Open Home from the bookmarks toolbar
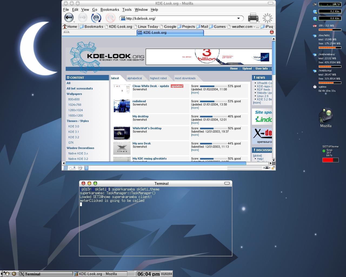346x277 pixels. pos(70,27)
